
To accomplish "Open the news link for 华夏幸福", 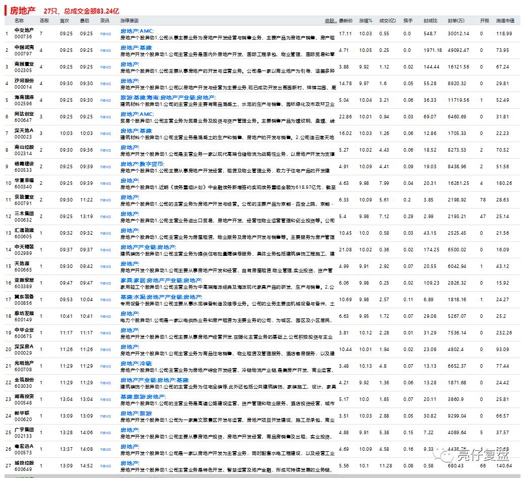I will [105, 183].
